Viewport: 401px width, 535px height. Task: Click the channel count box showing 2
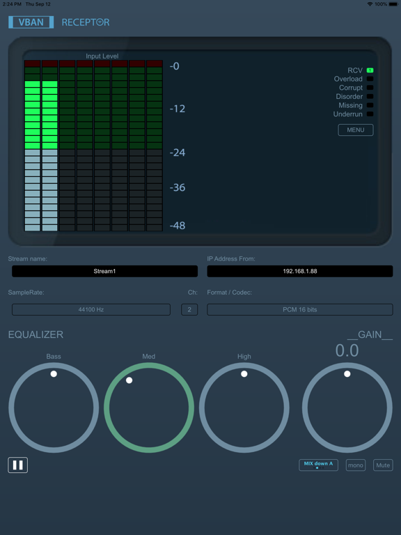click(189, 309)
